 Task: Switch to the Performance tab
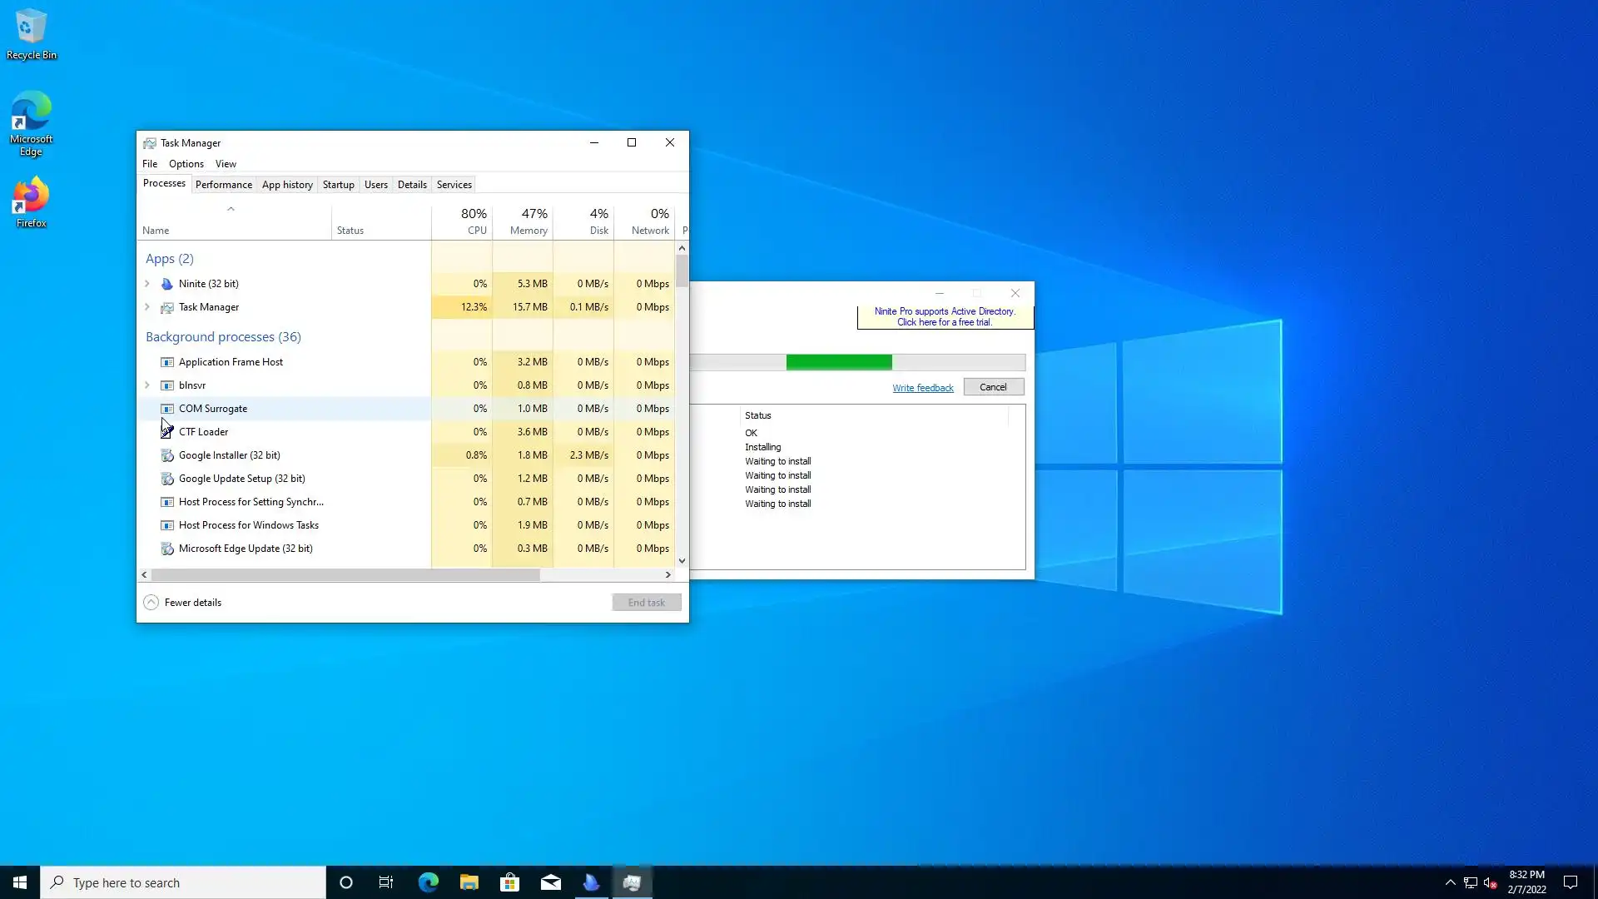tap(223, 185)
